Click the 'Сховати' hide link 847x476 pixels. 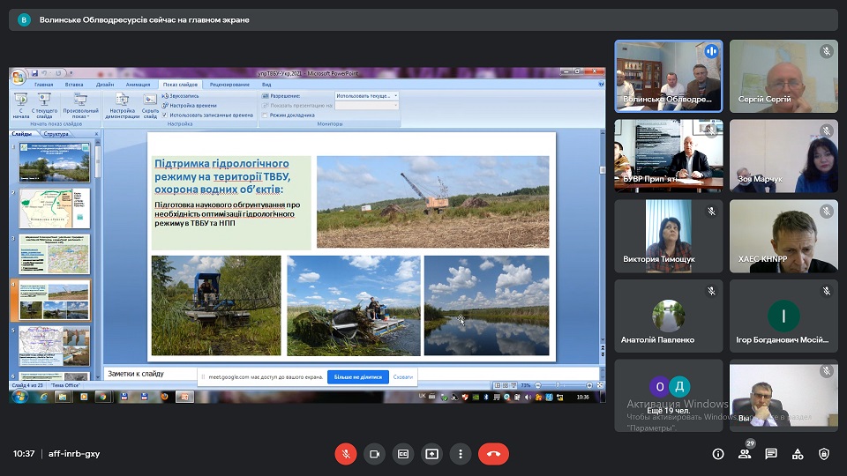point(402,377)
